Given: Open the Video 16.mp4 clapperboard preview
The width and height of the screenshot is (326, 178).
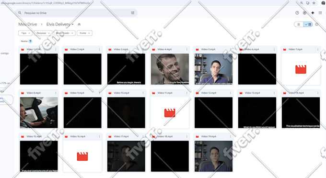Looking at the screenshot, I should [x=82, y=156].
